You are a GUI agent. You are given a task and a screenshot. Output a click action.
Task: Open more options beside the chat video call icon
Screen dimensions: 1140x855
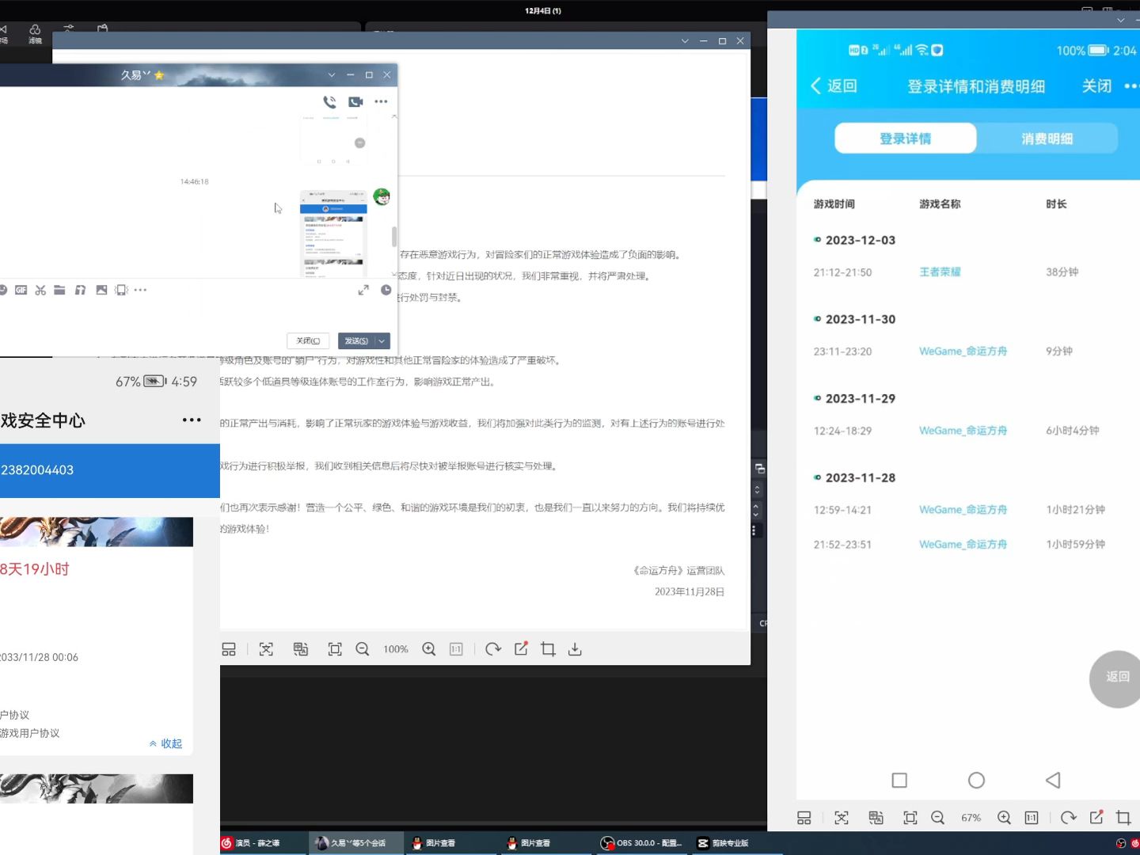pos(381,101)
